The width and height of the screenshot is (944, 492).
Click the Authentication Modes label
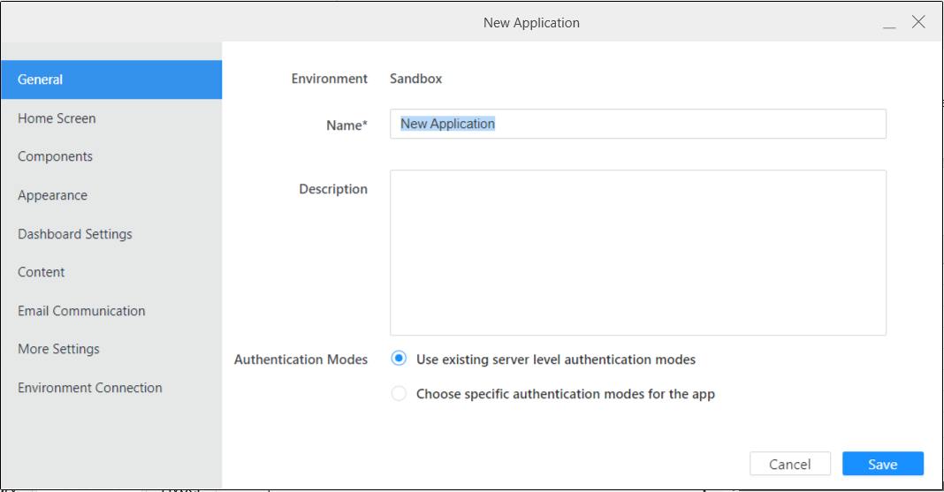coord(301,360)
